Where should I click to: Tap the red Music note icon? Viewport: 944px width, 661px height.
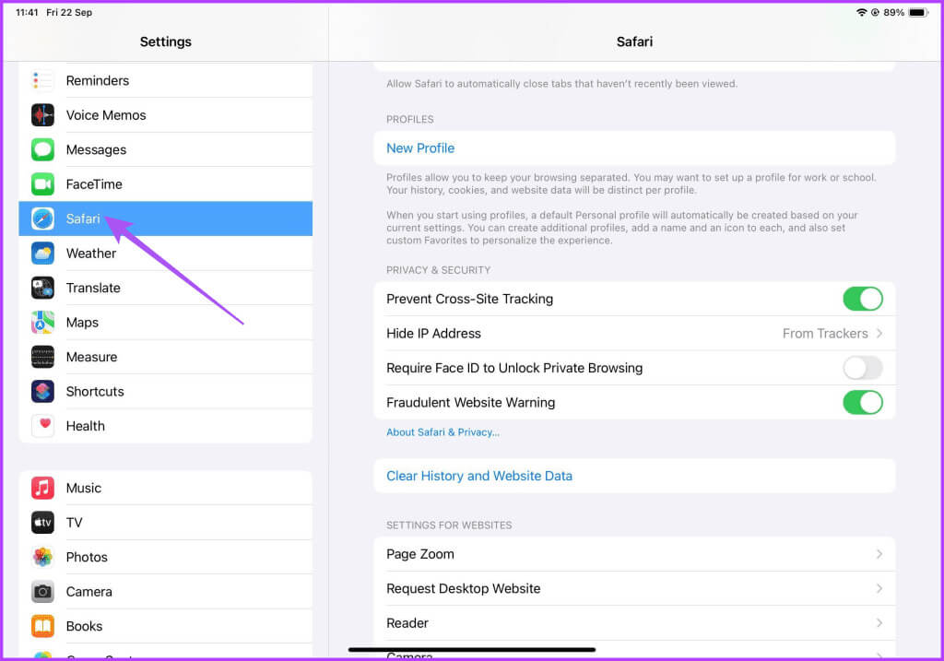42,488
